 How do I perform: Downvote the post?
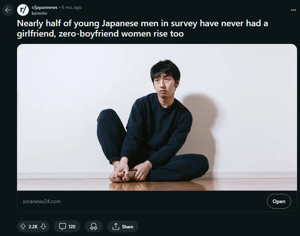43,226
